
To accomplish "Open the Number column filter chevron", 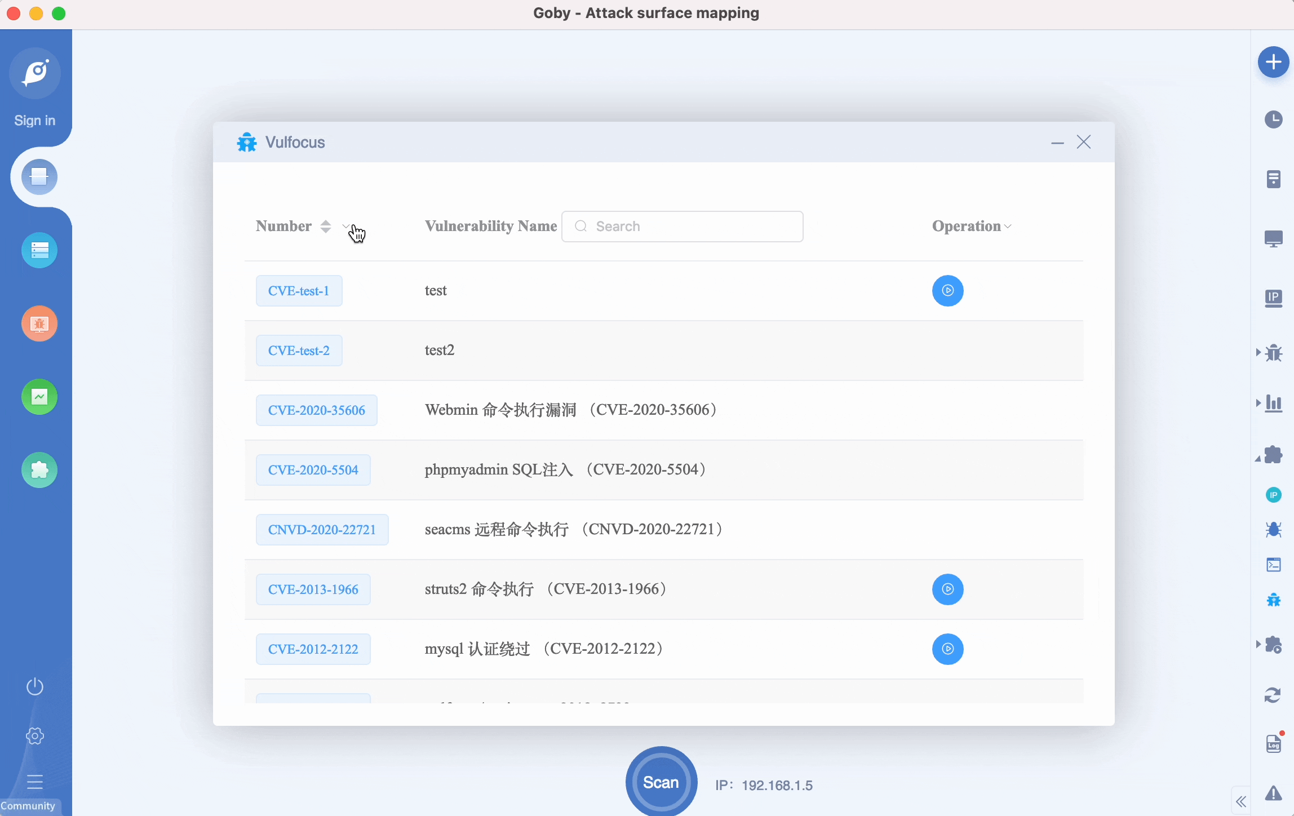I will [x=345, y=227].
